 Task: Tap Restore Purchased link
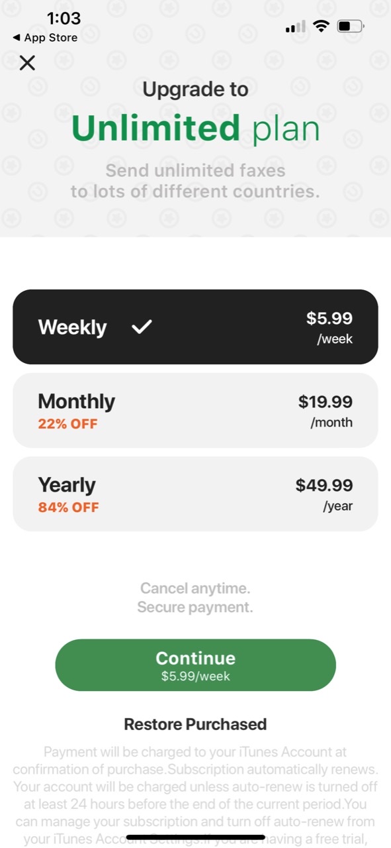(195, 724)
